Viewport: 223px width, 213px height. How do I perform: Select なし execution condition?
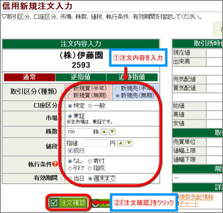click(x=70, y=161)
